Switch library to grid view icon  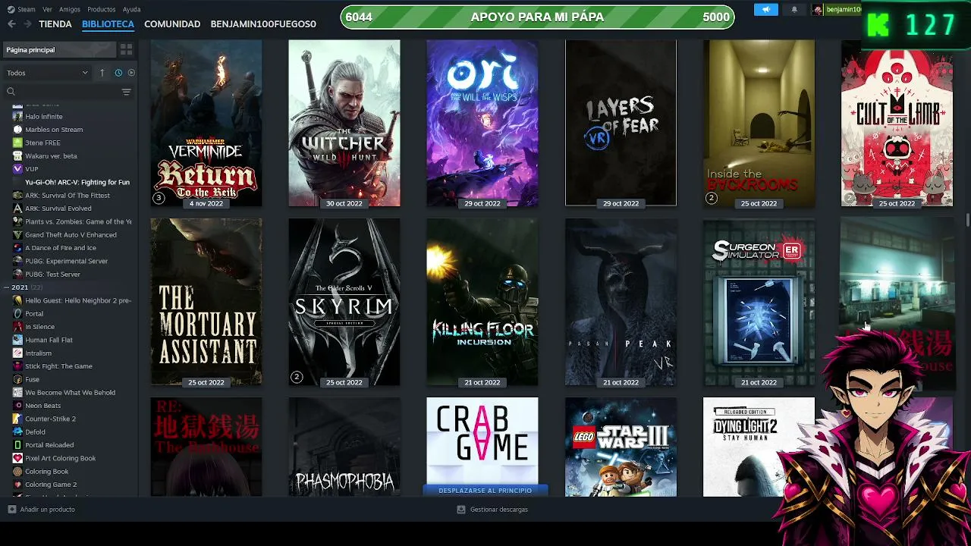[127, 49]
